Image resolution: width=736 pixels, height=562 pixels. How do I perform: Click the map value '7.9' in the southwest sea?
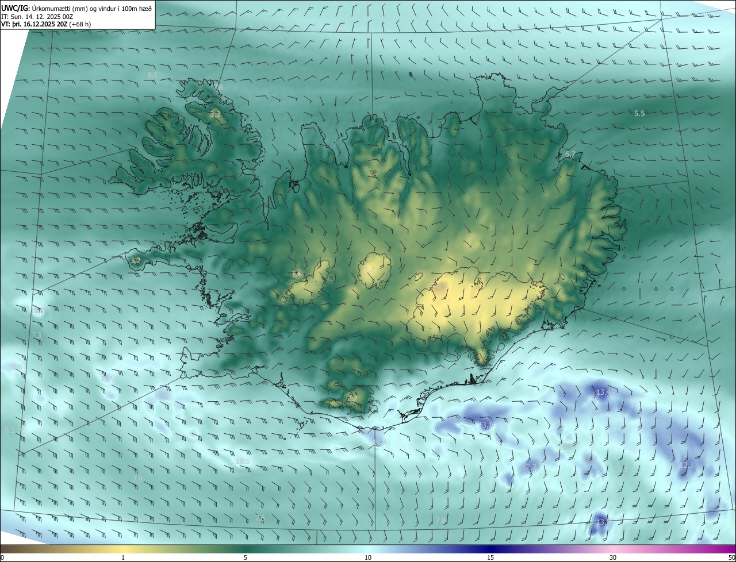click(137, 479)
